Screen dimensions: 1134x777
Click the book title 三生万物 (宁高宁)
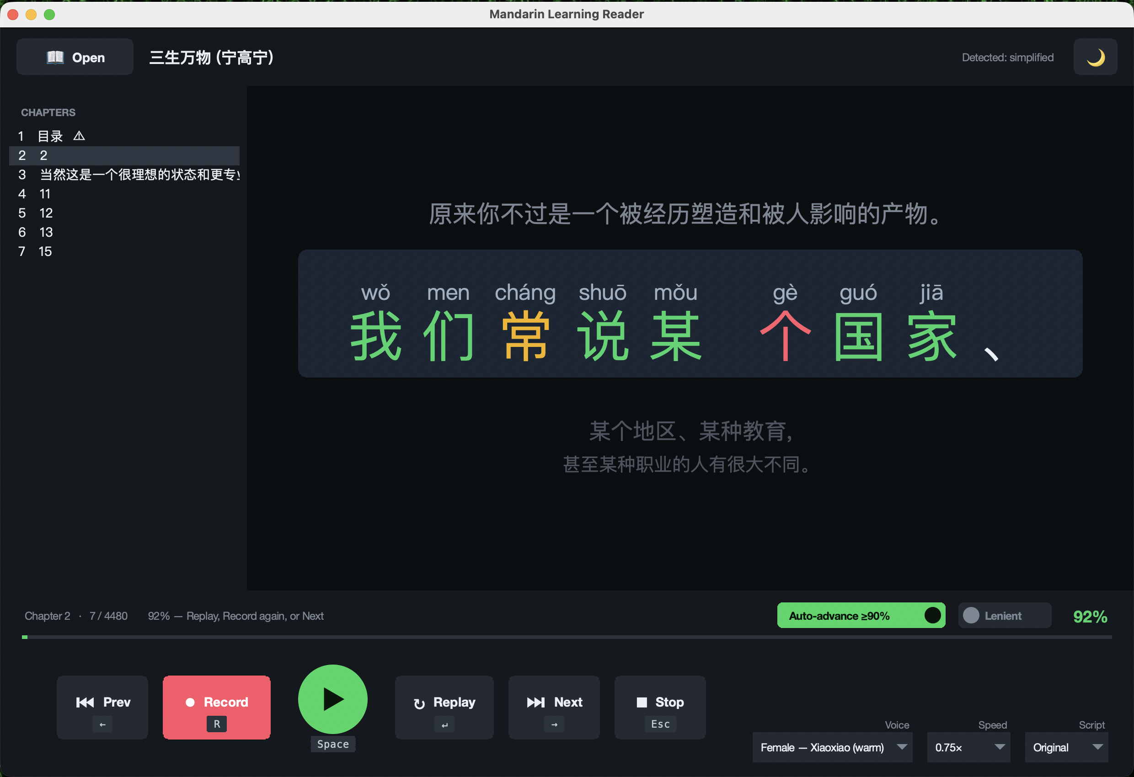211,58
